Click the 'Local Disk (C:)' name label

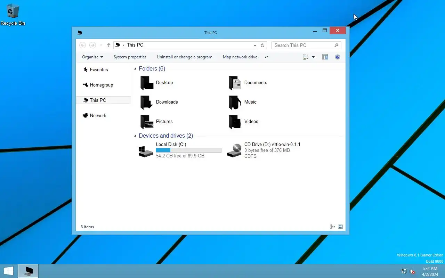[171, 144]
